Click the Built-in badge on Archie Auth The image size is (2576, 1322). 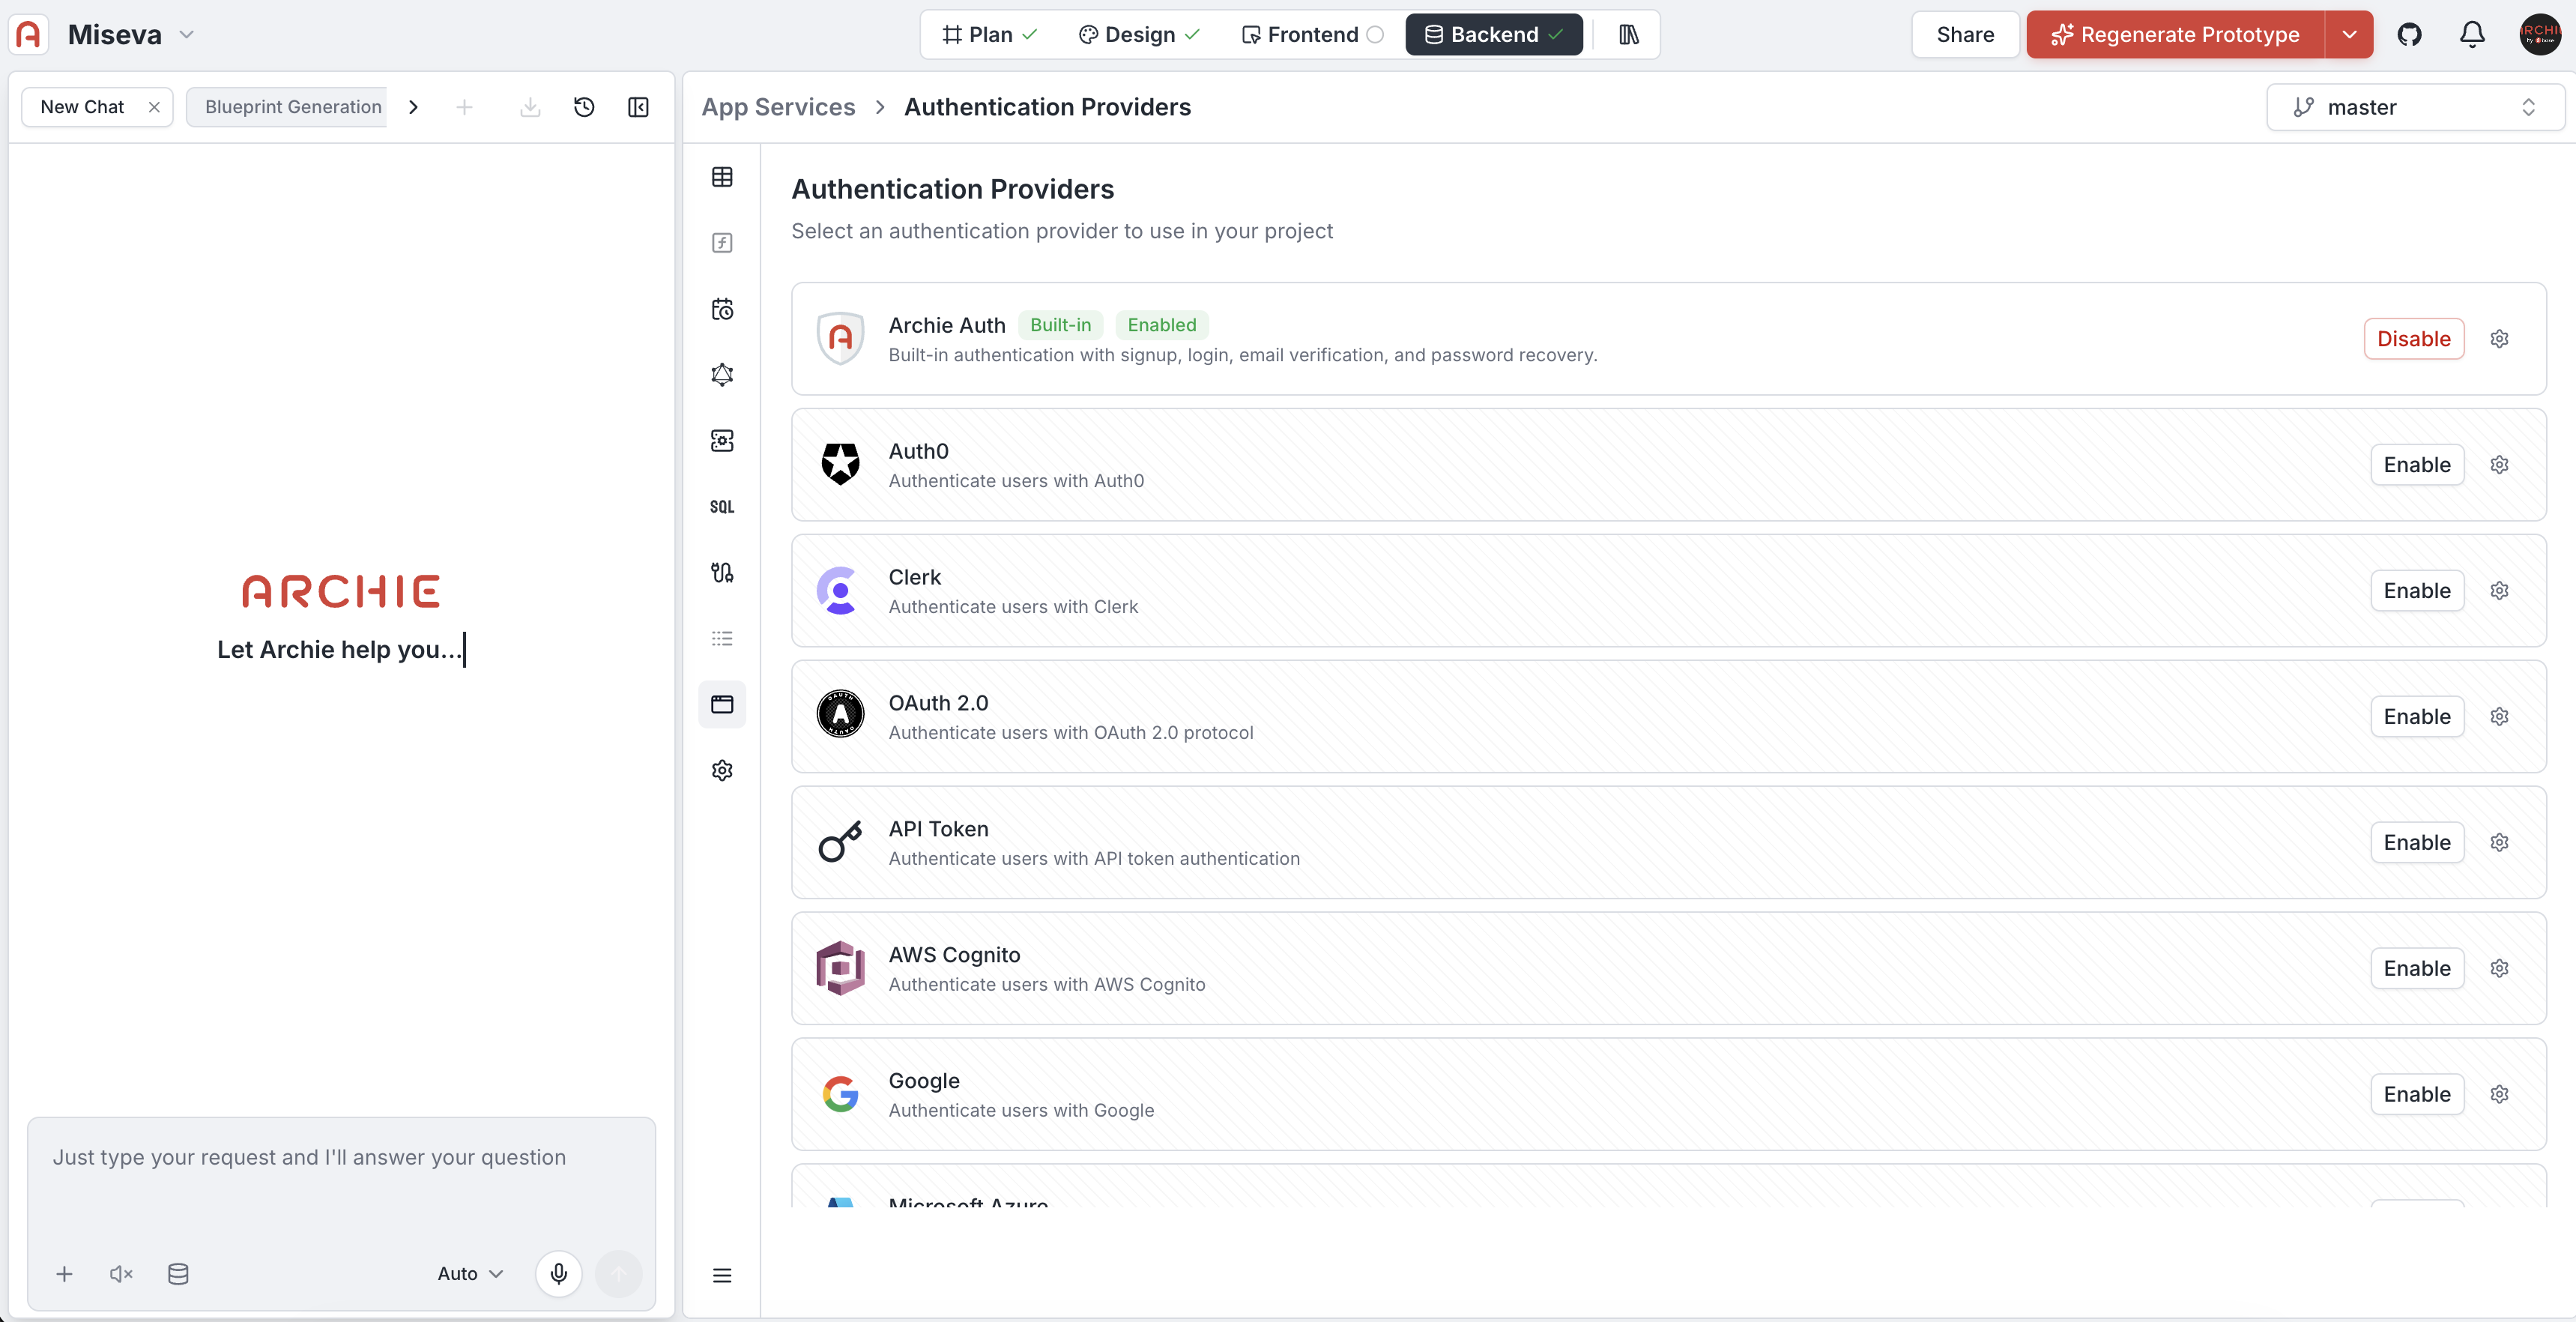(x=1060, y=325)
